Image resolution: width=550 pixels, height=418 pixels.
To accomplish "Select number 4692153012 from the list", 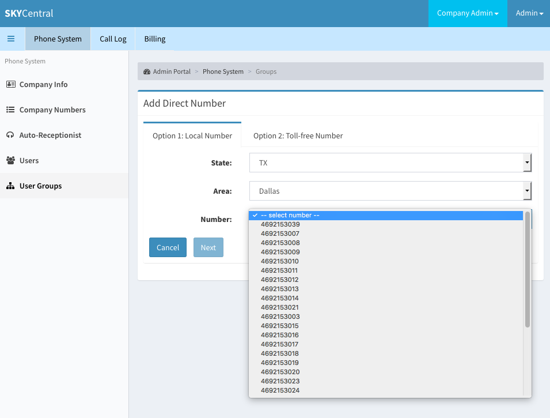I will pos(386,280).
